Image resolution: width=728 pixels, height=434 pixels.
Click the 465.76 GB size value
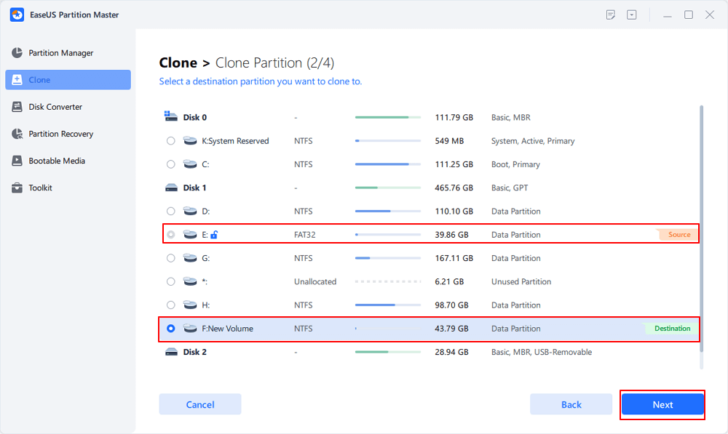pyautogui.click(x=454, y=188)
